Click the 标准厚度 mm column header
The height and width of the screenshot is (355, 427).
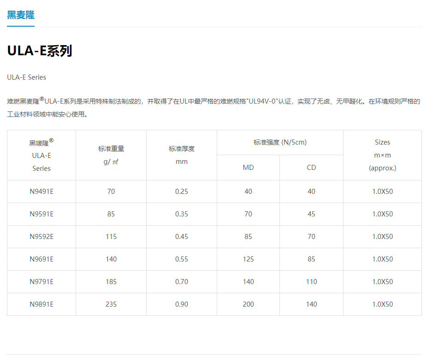pyautogui.click(x=182, y=155)
